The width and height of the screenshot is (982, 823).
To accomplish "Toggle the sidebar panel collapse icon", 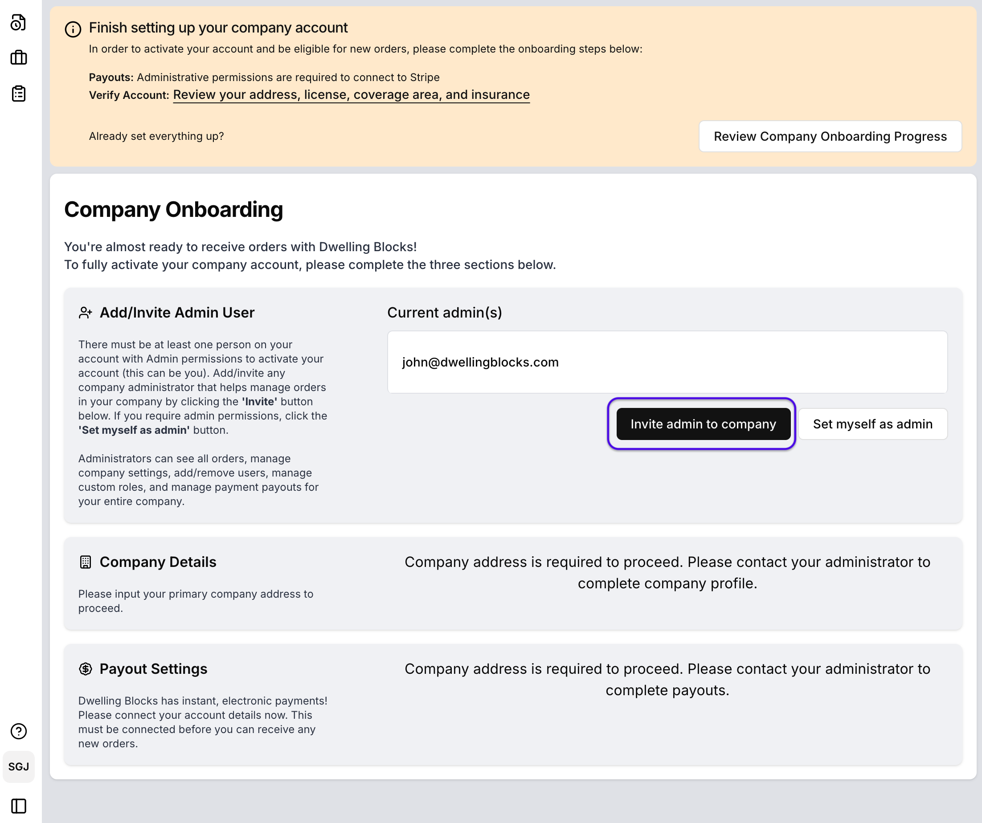I will point(18,806).
